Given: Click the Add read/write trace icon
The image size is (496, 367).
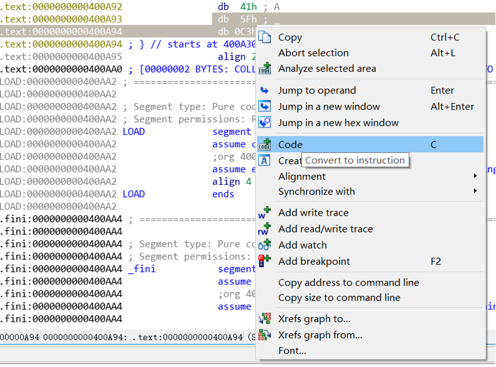Looking at the screenshot, I should click(x=265, y=229).
